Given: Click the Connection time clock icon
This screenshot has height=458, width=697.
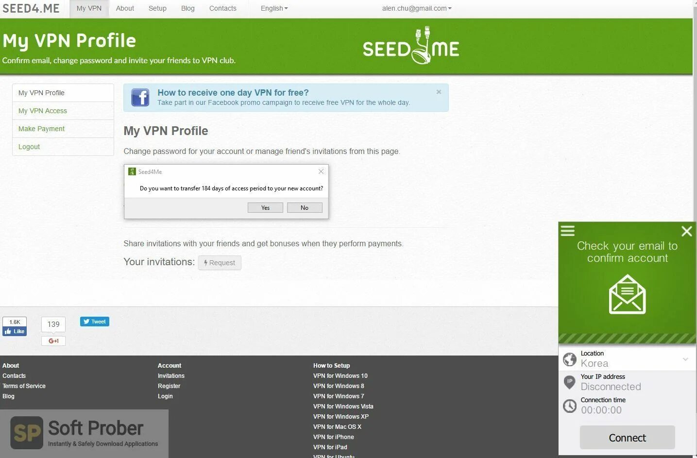Looking at the screenshot, I should (569, 406).
